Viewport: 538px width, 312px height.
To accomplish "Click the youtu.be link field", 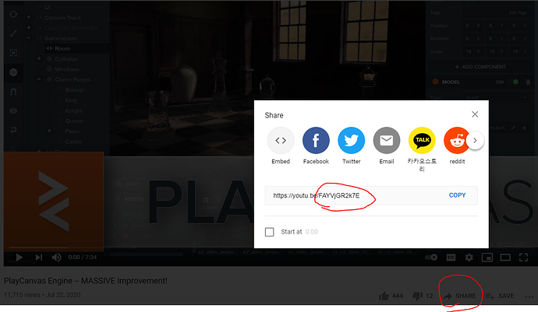I will 351,195.
